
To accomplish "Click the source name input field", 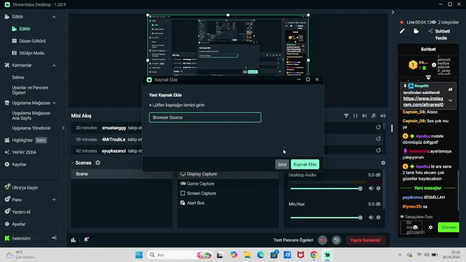I will click(205, 117).
